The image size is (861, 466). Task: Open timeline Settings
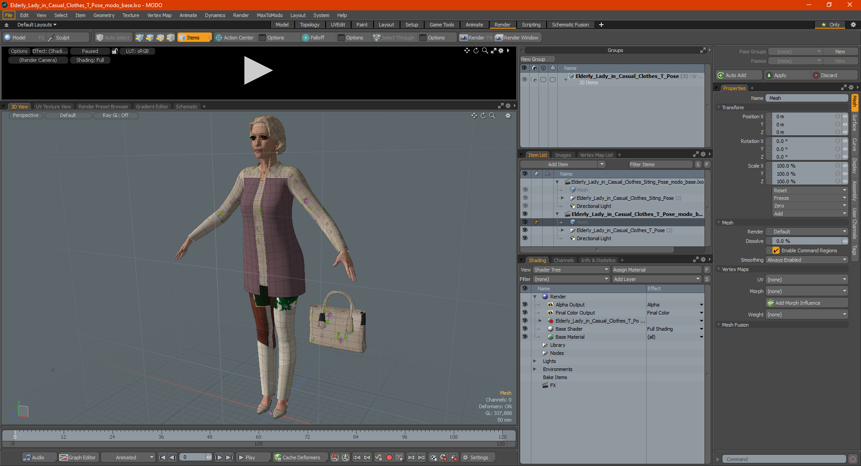pyautogui.click(x=478, y=457)
